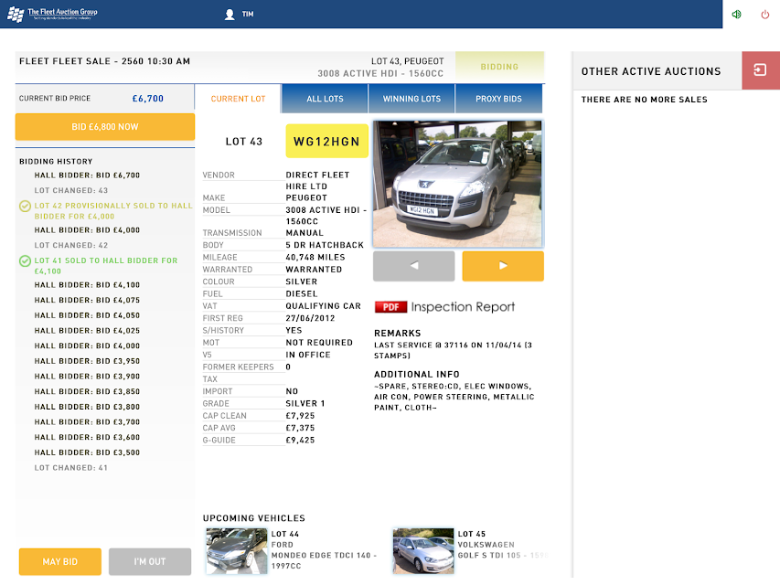Select history entry Lot Changed: 41
The height and width of the screenshot is (585, 780).
[71, 468]
